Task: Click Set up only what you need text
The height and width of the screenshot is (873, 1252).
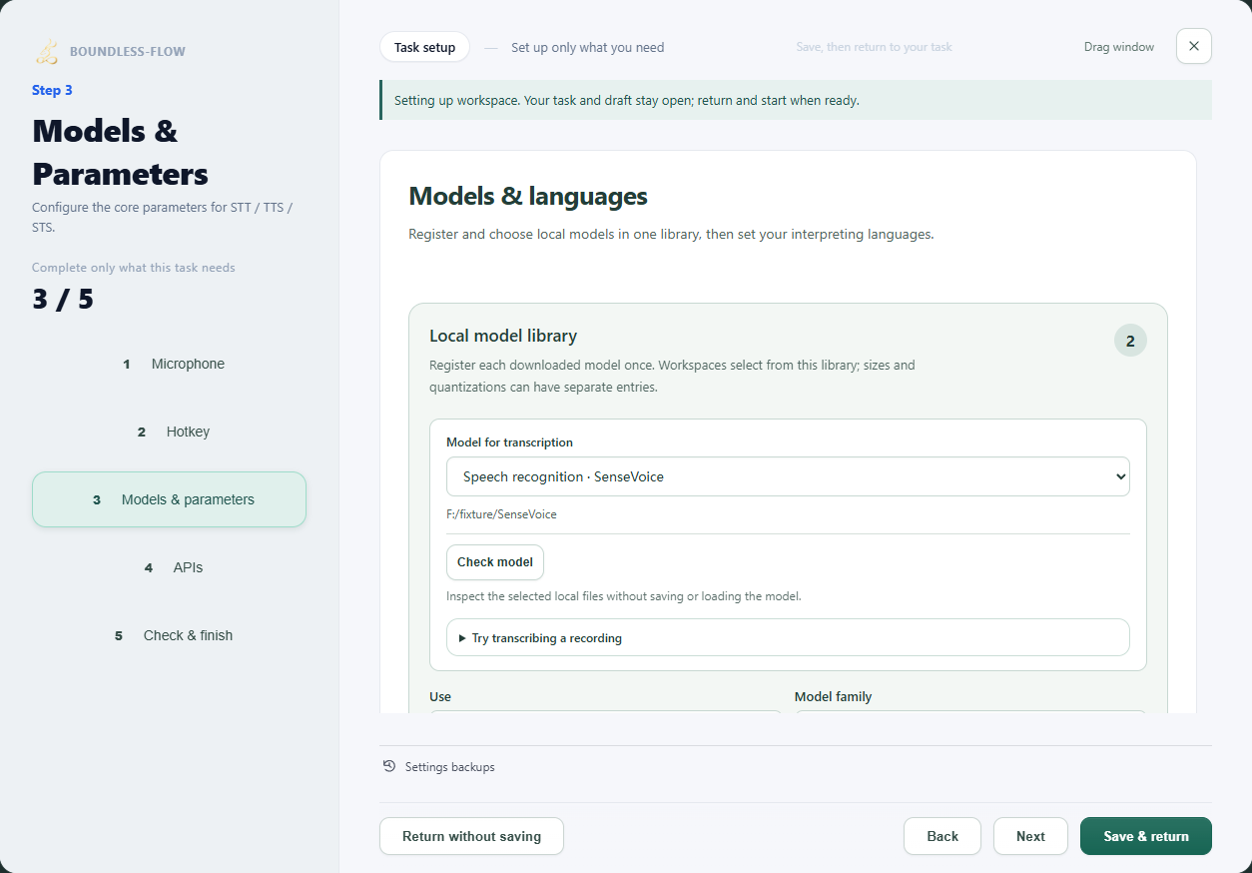Action: [587, 47]
